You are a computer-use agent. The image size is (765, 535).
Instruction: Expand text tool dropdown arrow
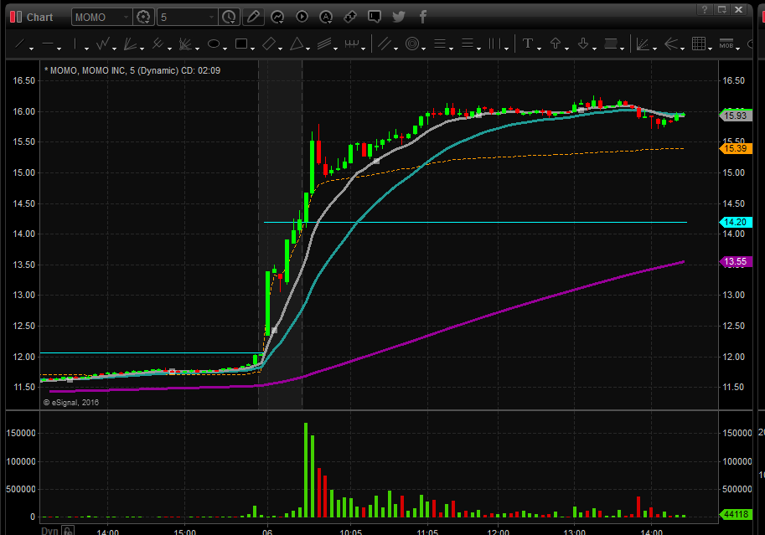coord(539,49)
